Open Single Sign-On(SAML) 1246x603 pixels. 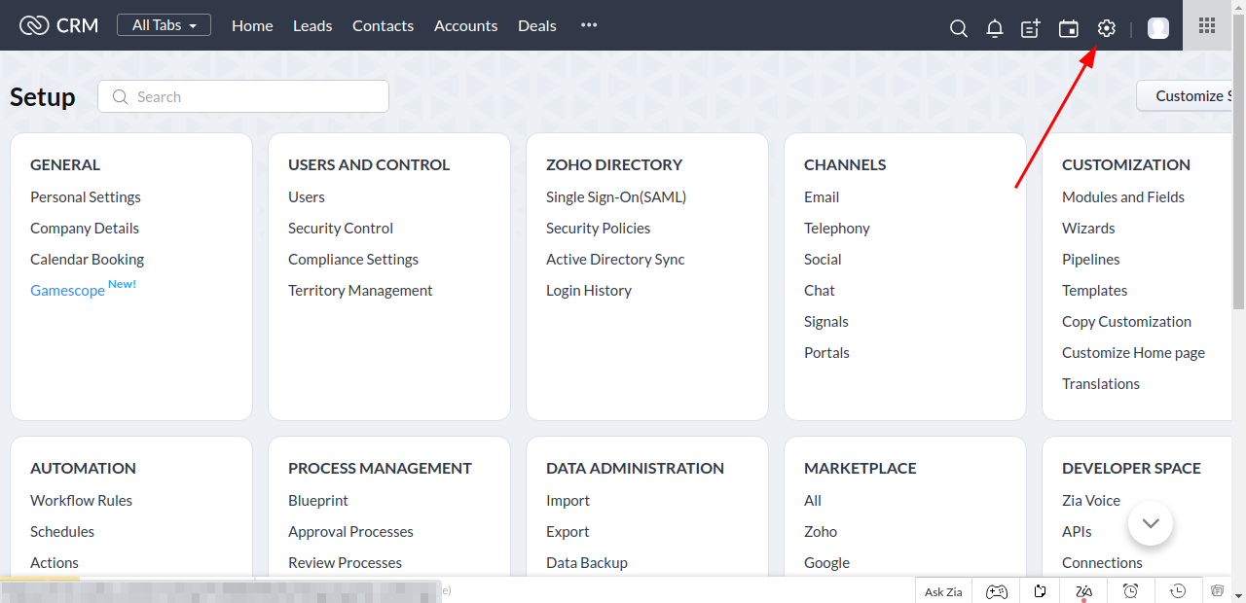[x=616, y=197]
